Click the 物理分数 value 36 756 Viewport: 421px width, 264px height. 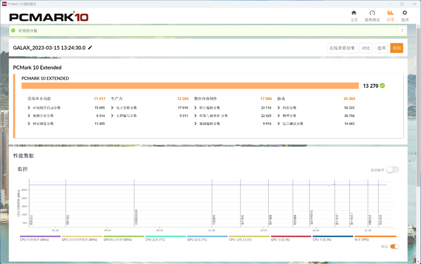pyautogui.click(x=349, y=116)
